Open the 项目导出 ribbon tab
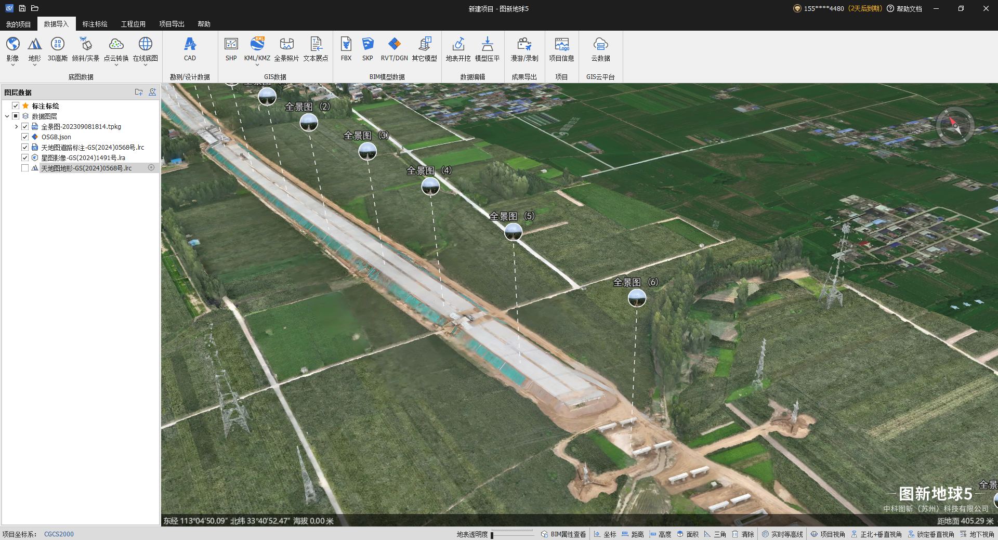 click(172, 24)
